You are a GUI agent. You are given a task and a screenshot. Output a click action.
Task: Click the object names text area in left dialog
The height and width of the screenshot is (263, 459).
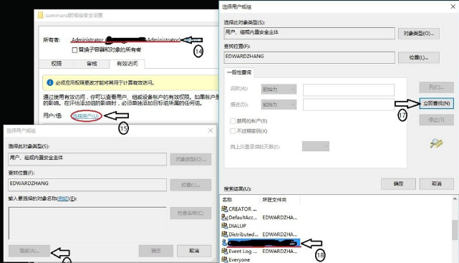[x=87, y=223]
